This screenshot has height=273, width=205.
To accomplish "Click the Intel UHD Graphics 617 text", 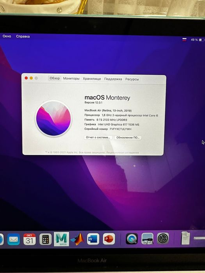I will click(119, 124).
